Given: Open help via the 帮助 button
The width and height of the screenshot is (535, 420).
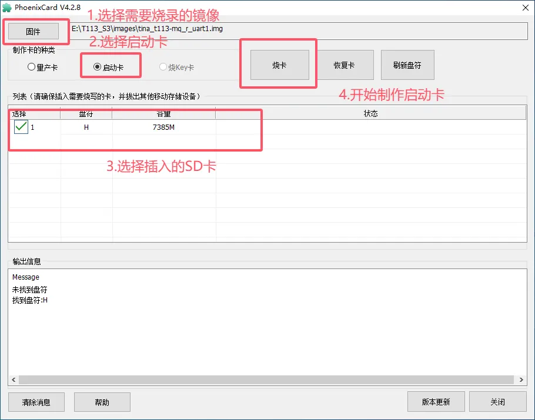Looking at the screenshot, I should [102, 402].
